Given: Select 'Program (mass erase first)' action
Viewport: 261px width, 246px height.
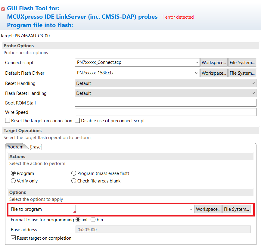Looking at the screenshot, I should (74, 173).
